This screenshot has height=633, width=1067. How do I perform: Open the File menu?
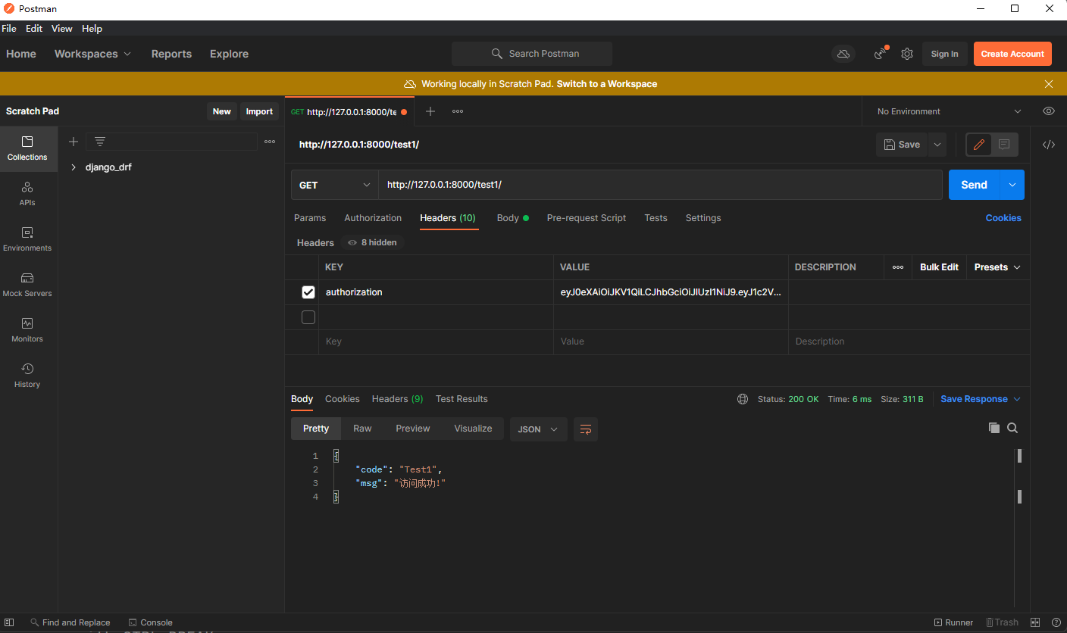click(9, 28)
